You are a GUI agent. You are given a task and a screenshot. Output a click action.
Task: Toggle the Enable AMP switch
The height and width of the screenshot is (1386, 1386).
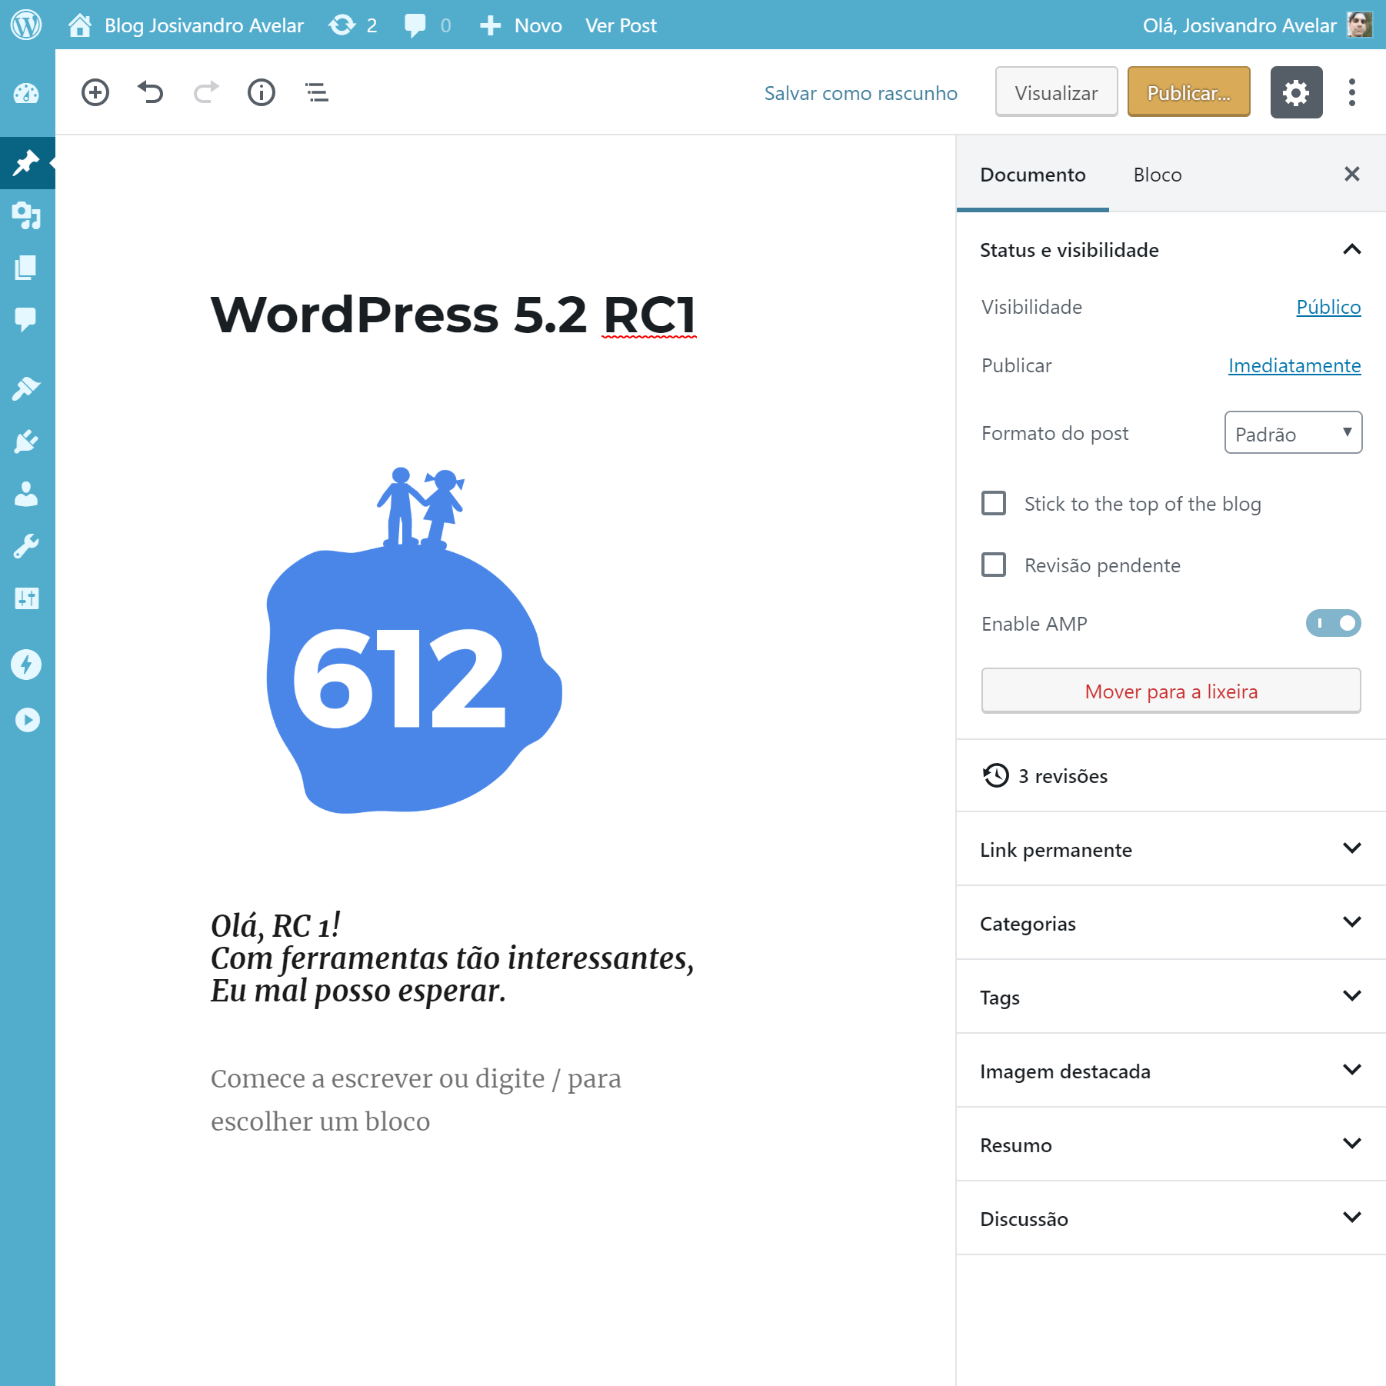(x=1334, y=623)
